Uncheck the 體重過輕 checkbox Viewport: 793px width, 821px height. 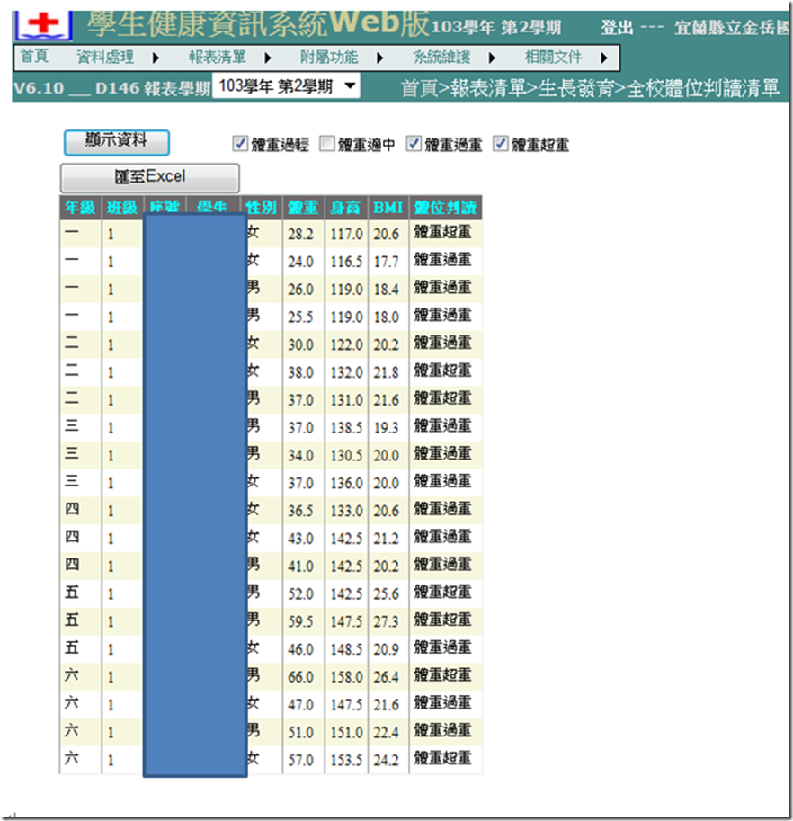(240, 144)
